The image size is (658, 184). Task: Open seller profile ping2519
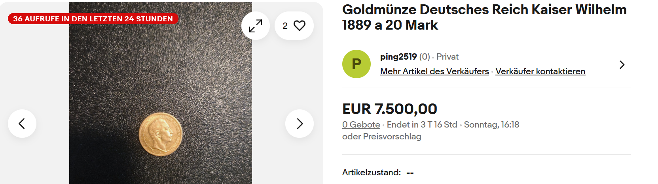[398, 57]
